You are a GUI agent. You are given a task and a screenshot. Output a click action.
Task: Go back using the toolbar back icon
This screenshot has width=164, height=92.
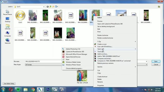click(x=48, y=7)
